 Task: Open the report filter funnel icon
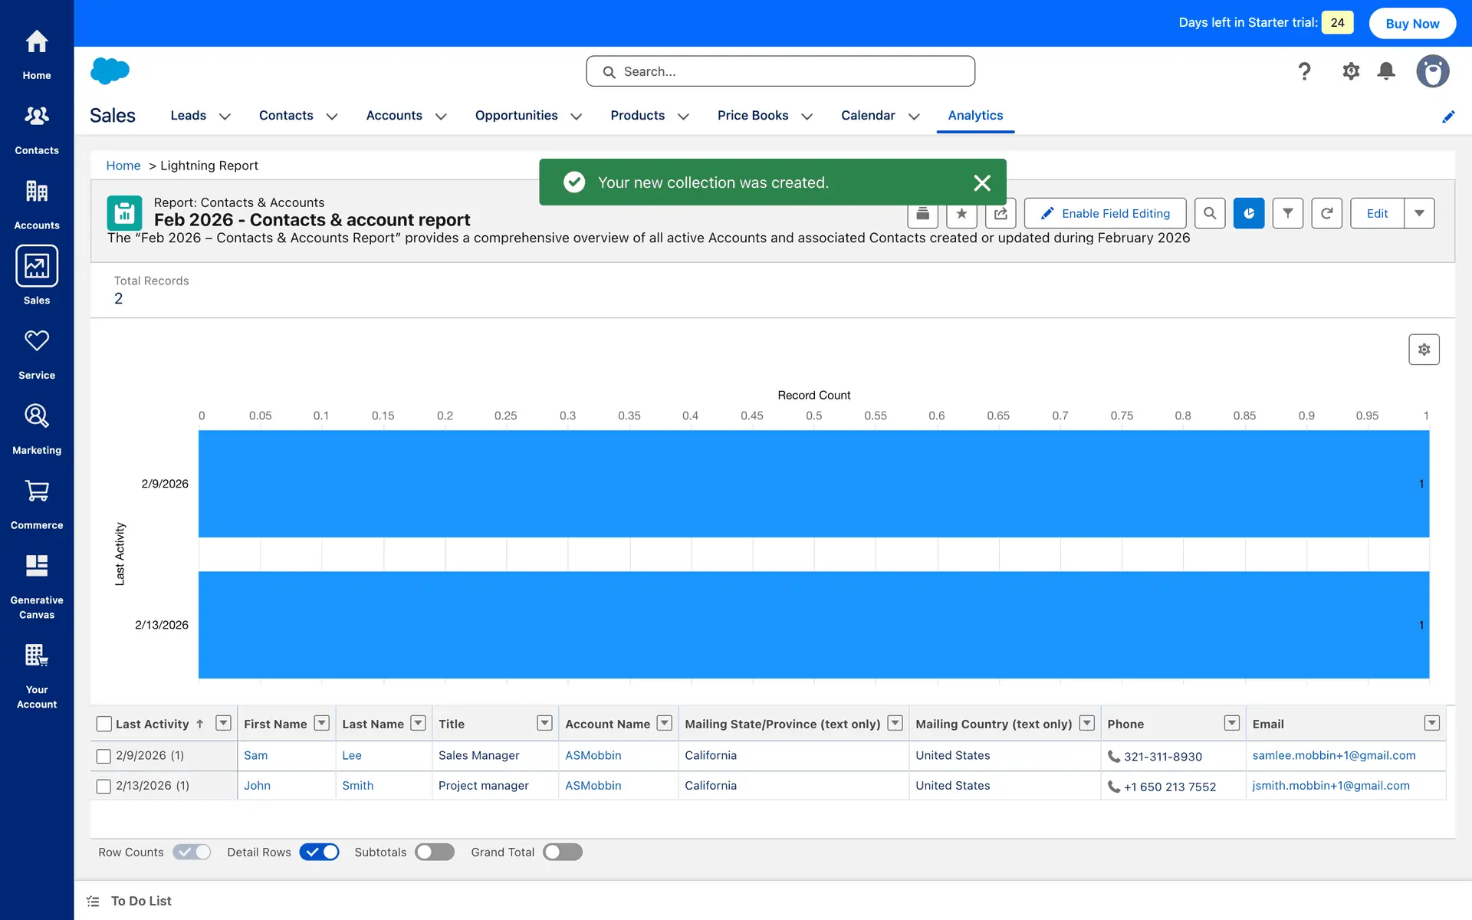point(1288,213)
